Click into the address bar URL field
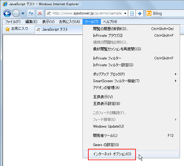 coord(87,13)
